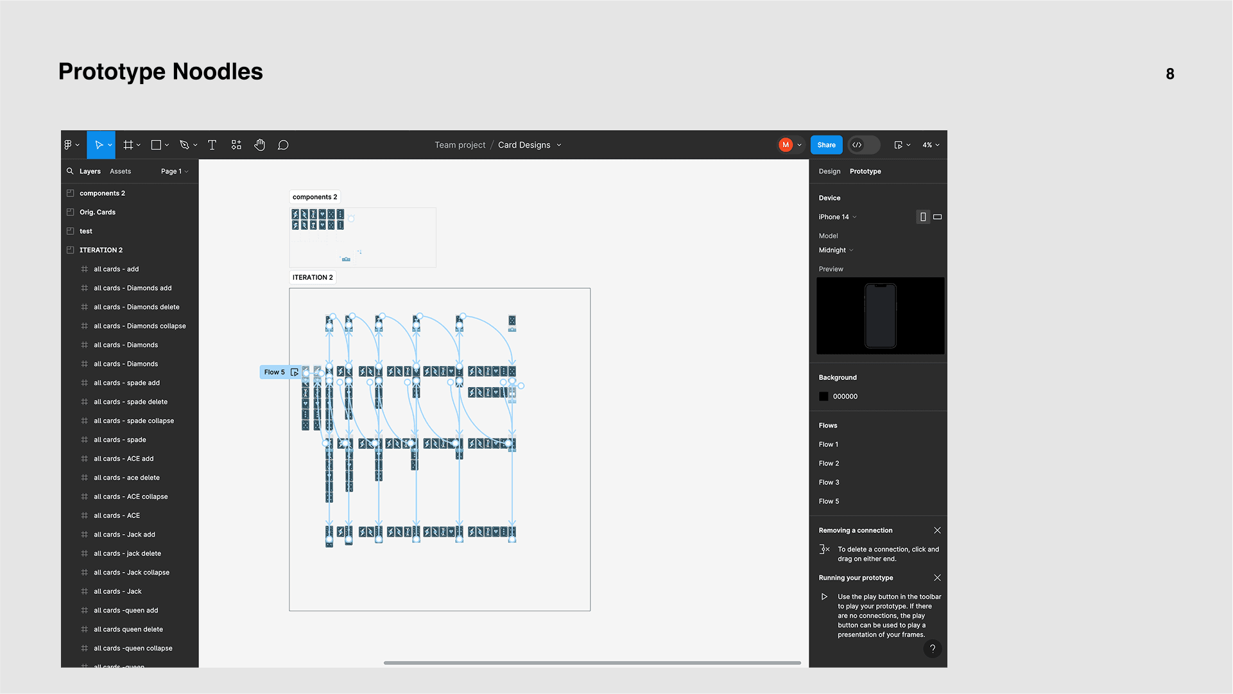
Task: Open the 4% zoom level dropdown
Action: point(931,145)
